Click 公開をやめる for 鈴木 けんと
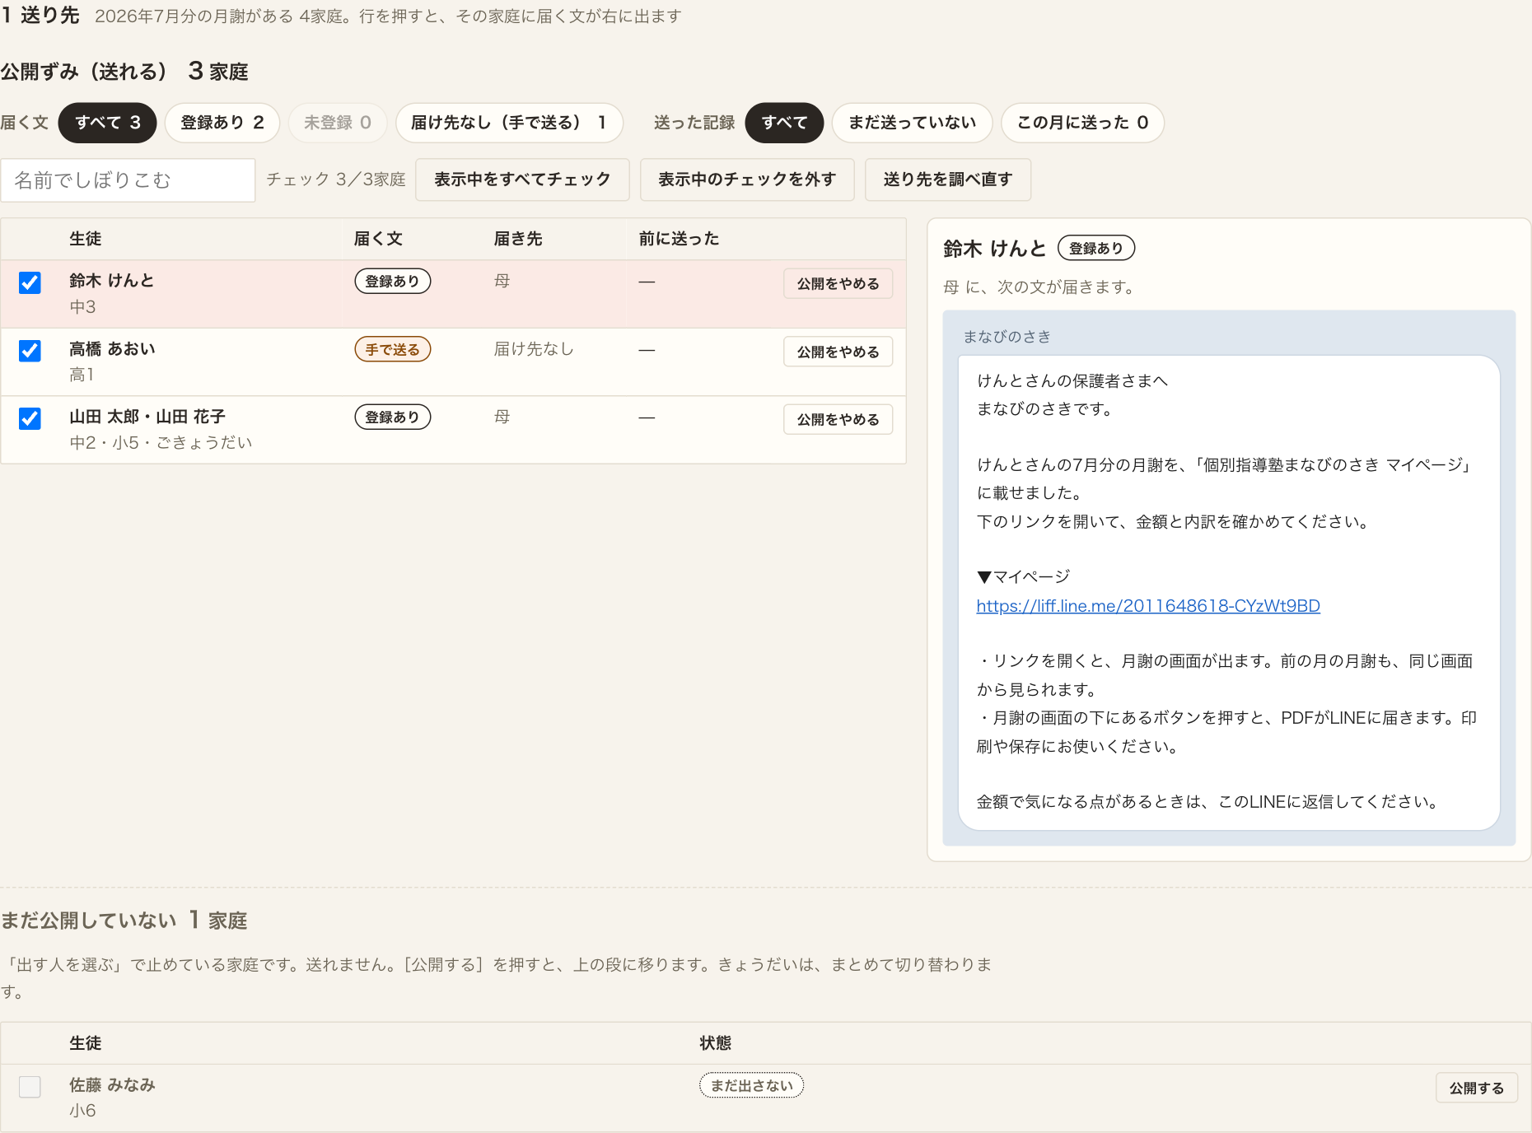The image size is (1532, 1133). pos(838,284)
